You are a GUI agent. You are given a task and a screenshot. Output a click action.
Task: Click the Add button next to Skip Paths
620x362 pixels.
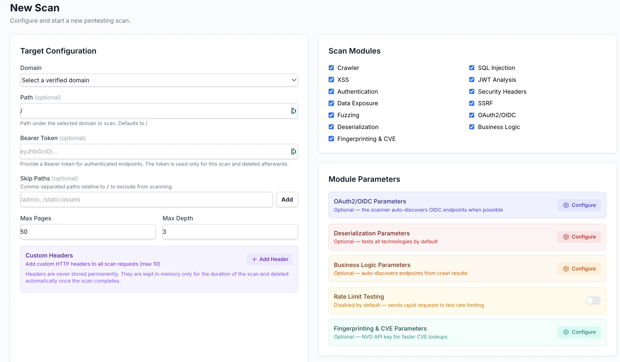(287, 199)
